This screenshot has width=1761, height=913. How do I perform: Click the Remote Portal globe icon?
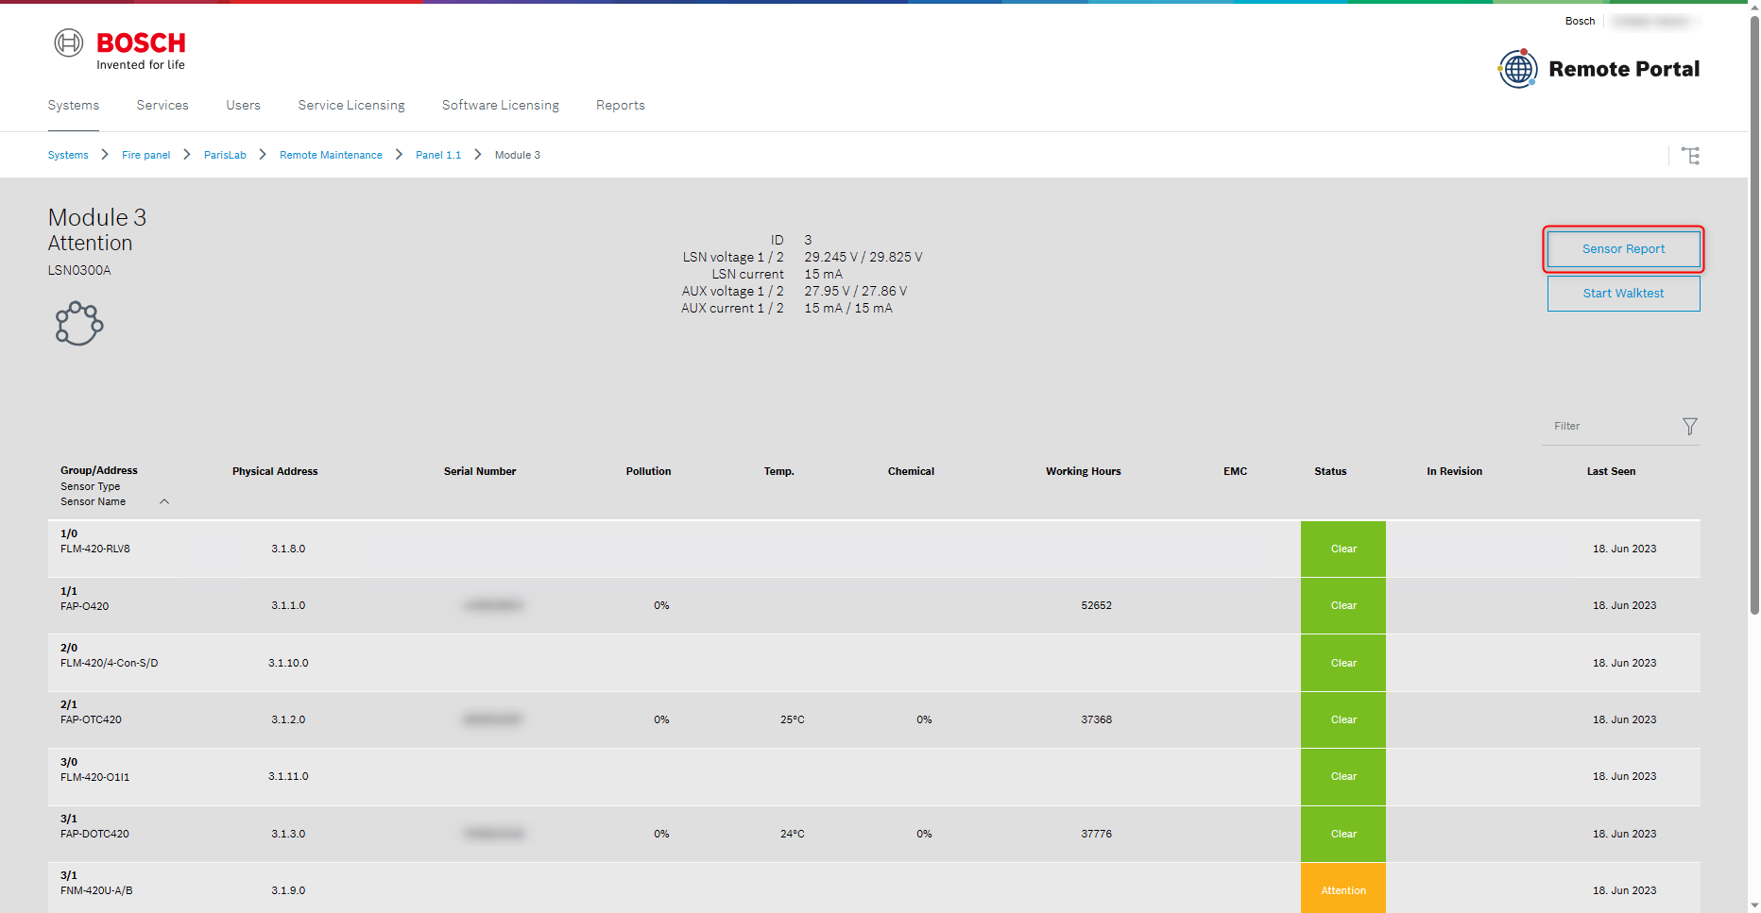click(1517, 69)
